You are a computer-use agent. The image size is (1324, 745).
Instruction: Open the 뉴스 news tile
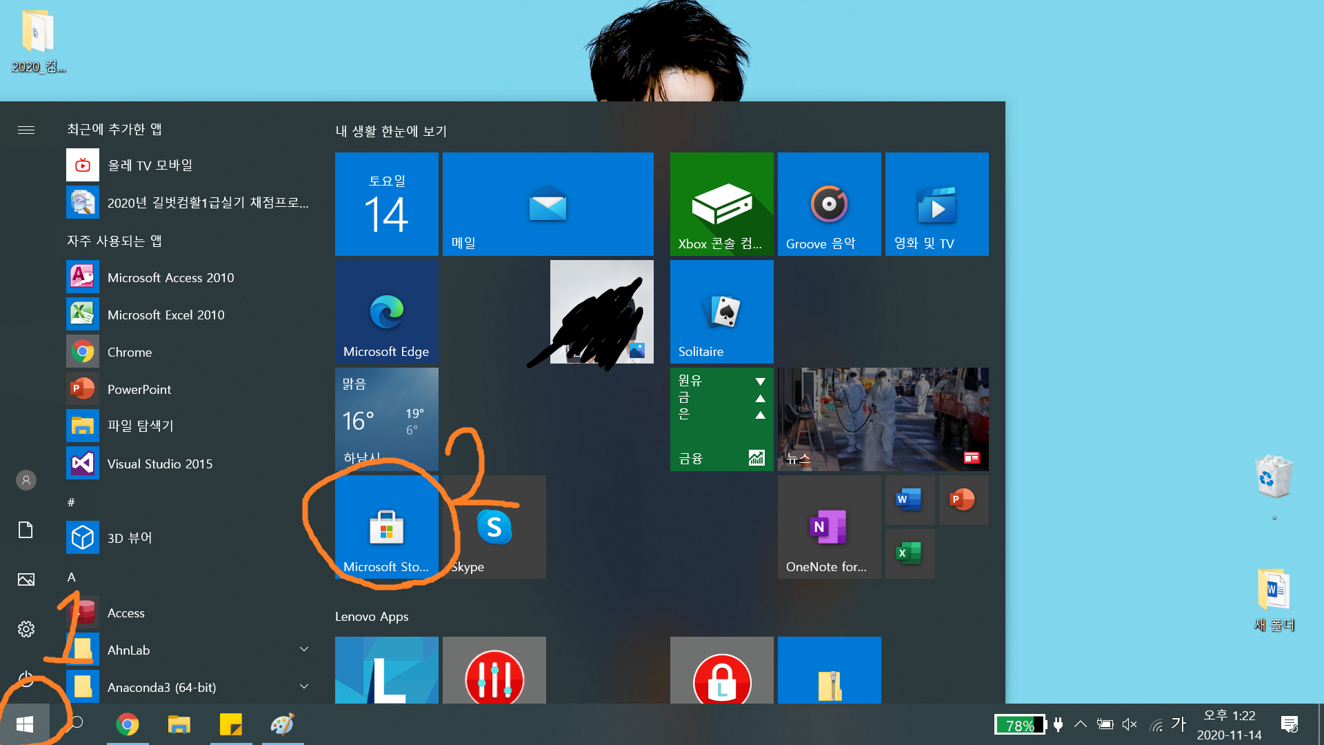point(883,419)
